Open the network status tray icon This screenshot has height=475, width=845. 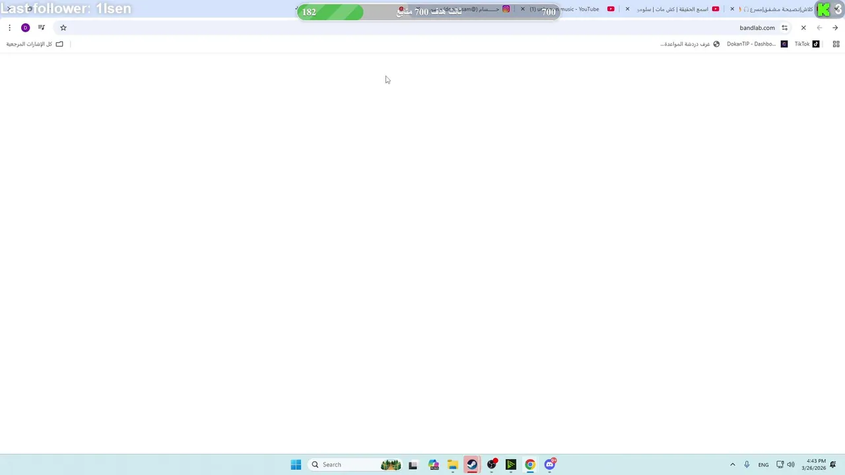pos(780,464)
